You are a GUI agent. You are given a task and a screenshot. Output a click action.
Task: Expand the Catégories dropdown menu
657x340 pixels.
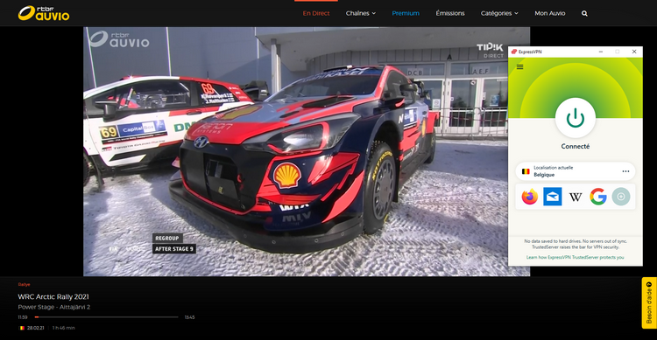point(499,13)
